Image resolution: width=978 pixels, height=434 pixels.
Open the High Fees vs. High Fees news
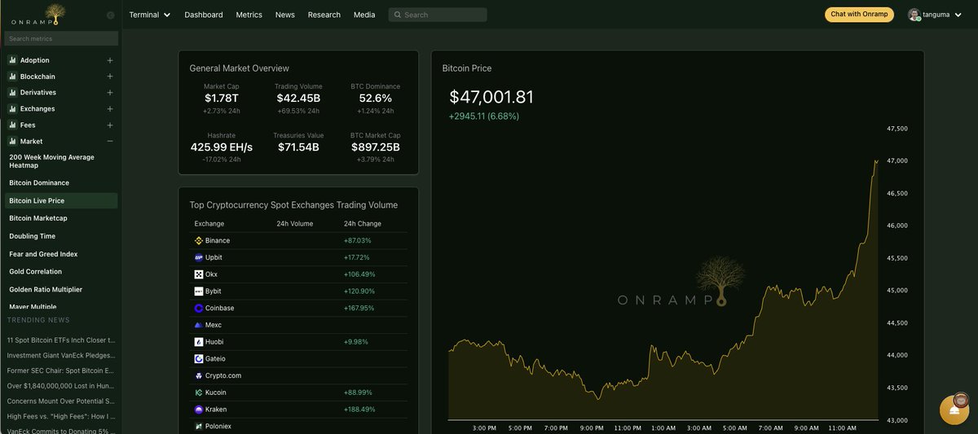pyautogui.click(x=61, y=416)
